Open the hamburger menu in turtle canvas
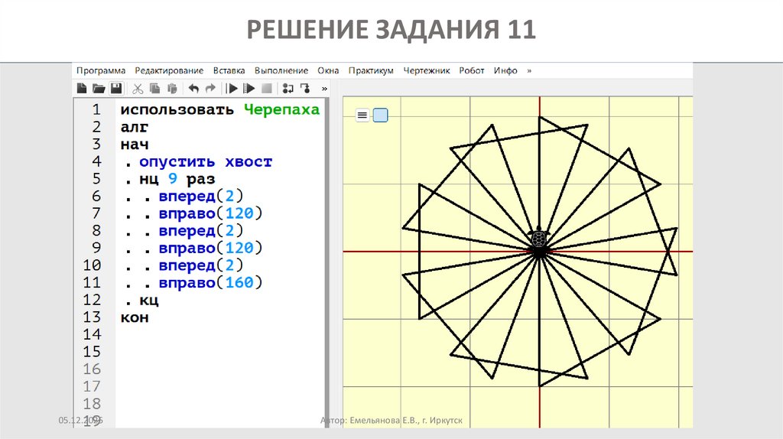This screenshot has width=783, height=439. [362, 115]
